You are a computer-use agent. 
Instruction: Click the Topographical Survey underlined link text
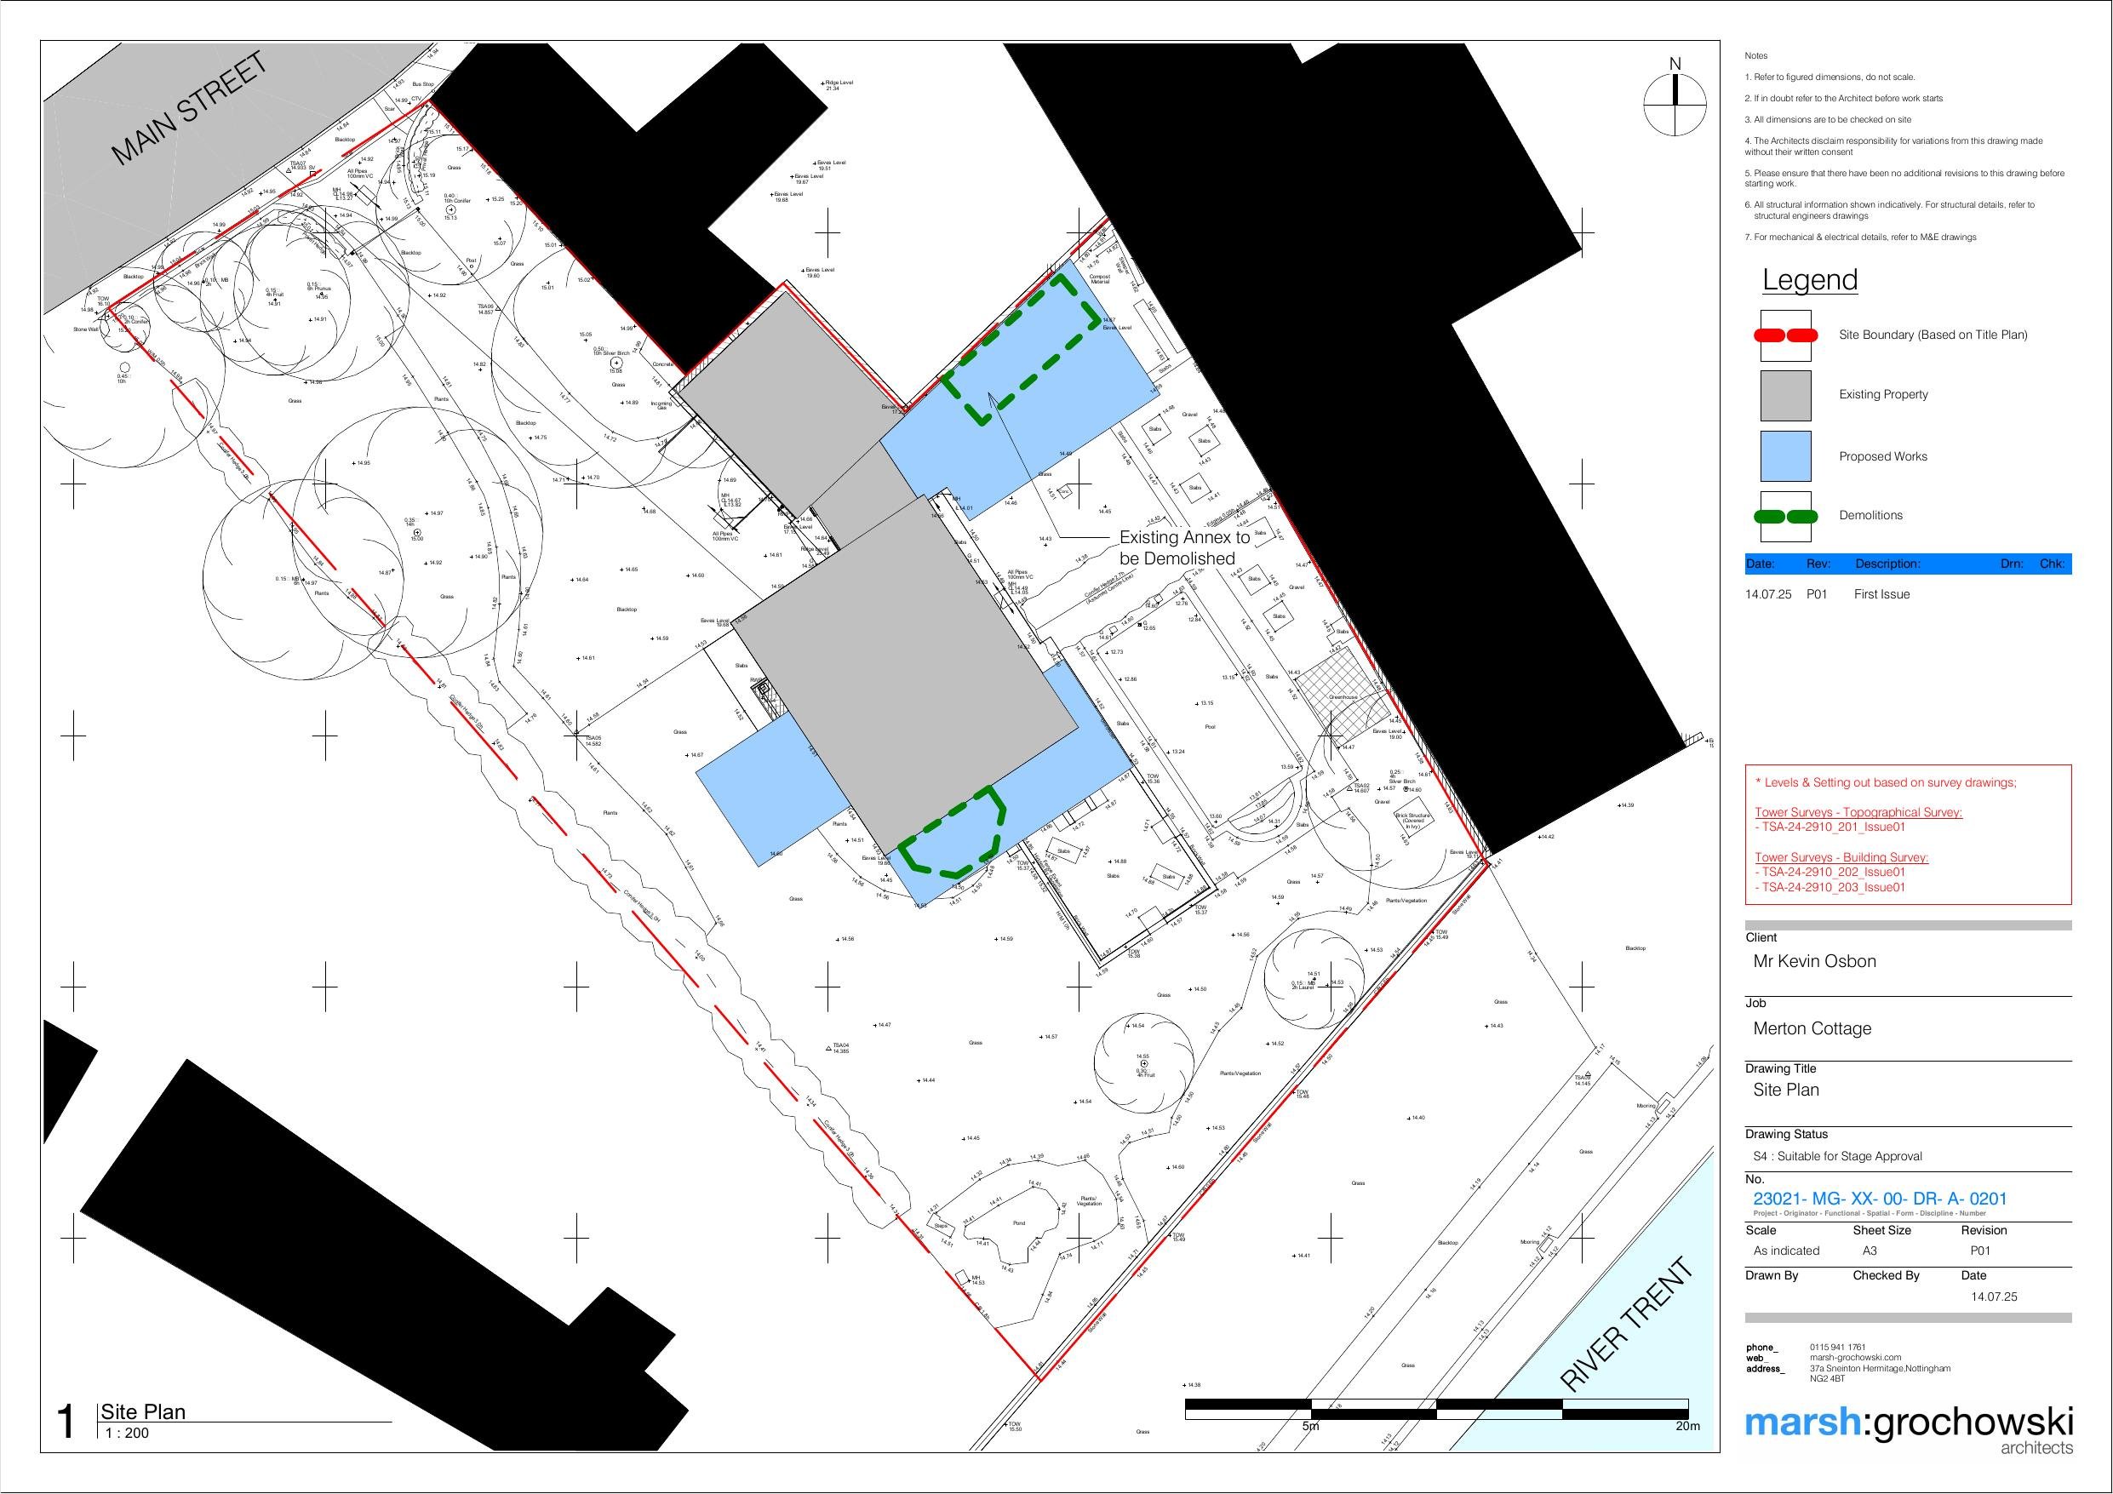click(1858, 812)
